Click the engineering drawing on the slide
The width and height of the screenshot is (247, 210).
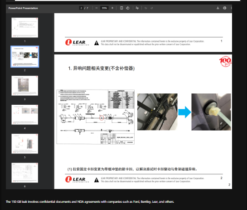96,117
